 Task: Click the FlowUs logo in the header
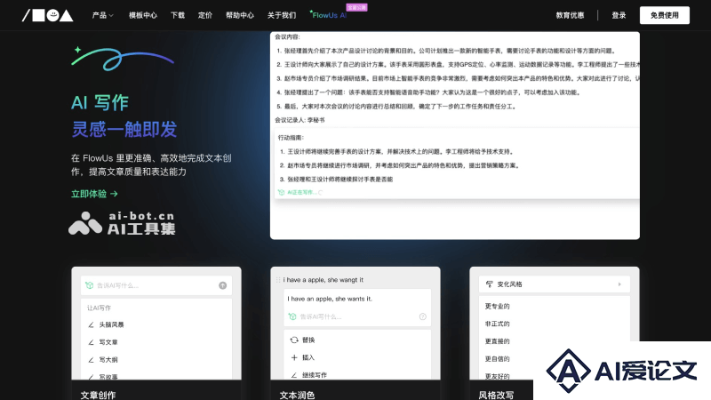click(48, 15)
